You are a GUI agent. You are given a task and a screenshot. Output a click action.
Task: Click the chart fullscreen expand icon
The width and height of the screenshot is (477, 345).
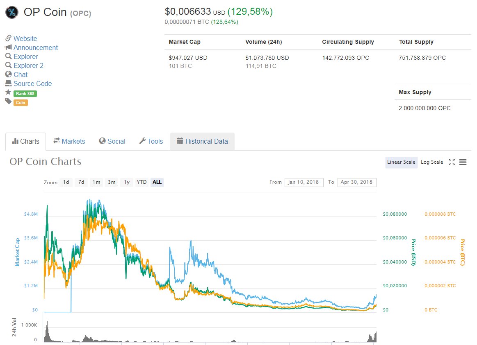[x=452, y=162]
